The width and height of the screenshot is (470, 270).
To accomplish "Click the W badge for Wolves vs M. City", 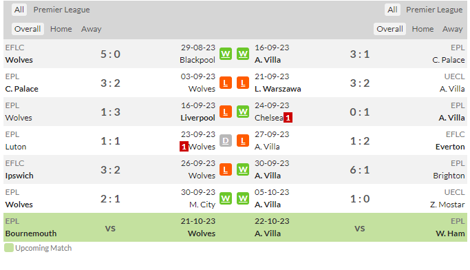I will click(x=226, y=198).
